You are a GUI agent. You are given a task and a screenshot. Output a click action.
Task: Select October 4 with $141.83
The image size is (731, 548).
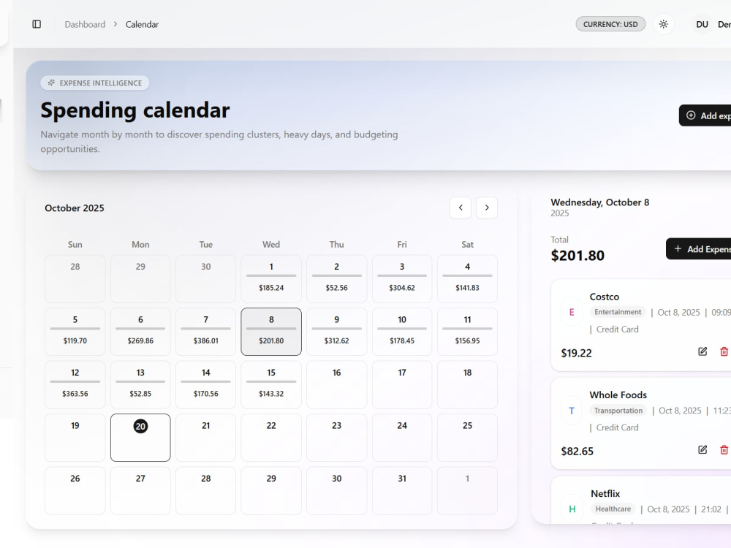point(467,278)
